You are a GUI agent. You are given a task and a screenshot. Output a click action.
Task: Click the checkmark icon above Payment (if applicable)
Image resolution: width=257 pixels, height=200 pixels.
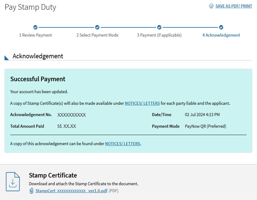point(159,27)
